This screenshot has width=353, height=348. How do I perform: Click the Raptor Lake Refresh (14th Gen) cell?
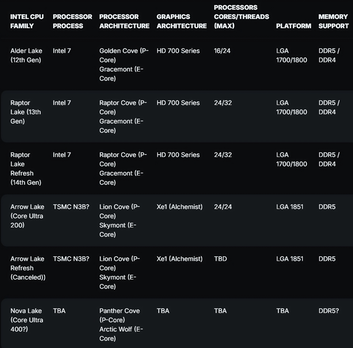[x=26, y=168]
